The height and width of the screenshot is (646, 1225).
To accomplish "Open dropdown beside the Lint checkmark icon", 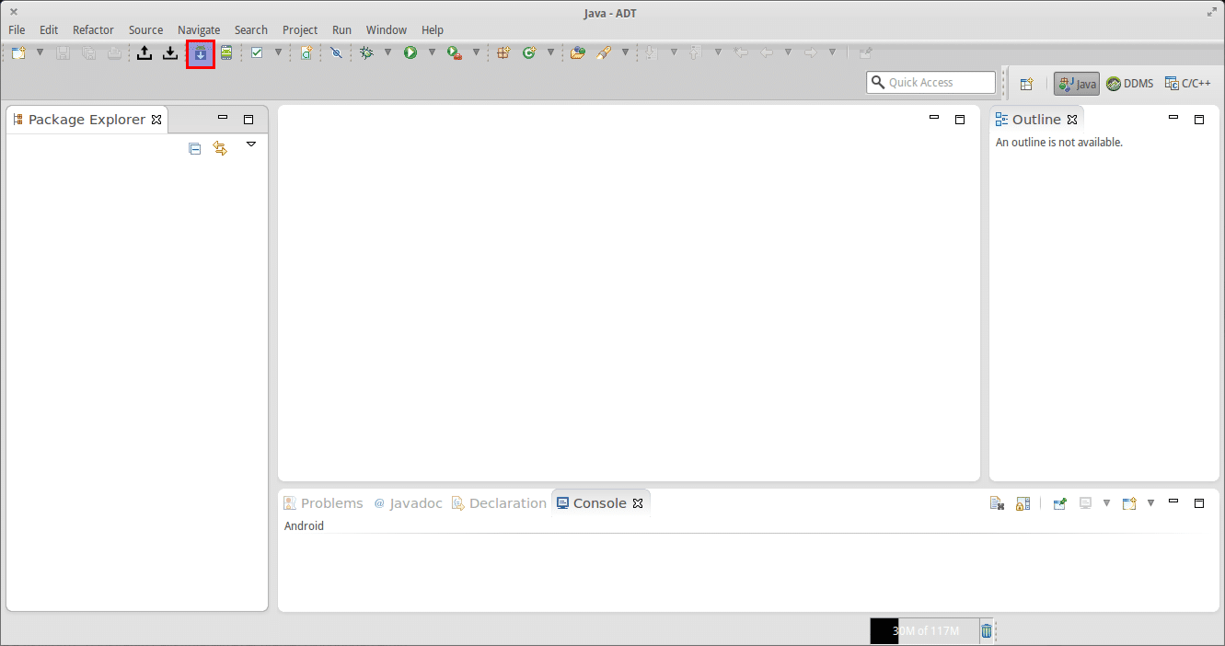I will pos(278,52).
